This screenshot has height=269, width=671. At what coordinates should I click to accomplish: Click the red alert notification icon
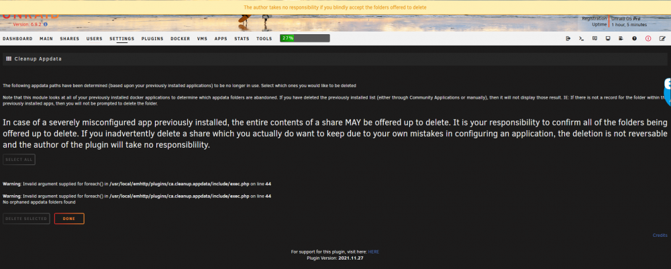point(648,38)
